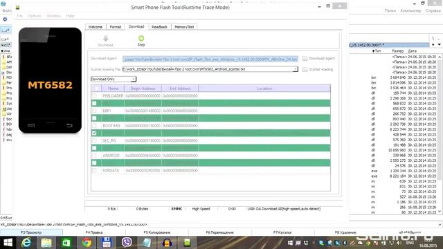Open the background path bar dropdown arrow
Image resolution: width=443 pixels, height=249 pixels.
pyautogui.click(x=440, y=44)
